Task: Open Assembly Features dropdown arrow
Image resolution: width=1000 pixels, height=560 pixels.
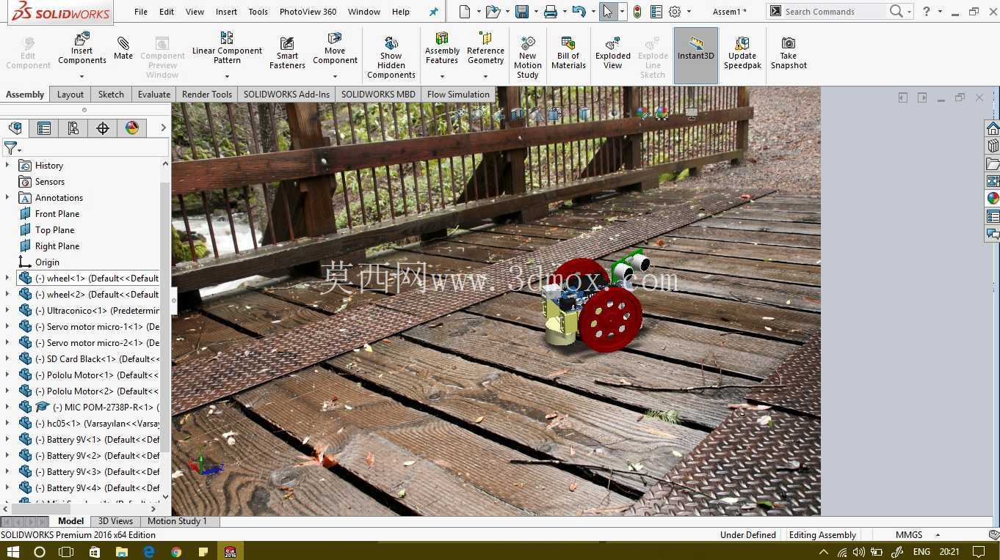Action: tap(442, 76)
